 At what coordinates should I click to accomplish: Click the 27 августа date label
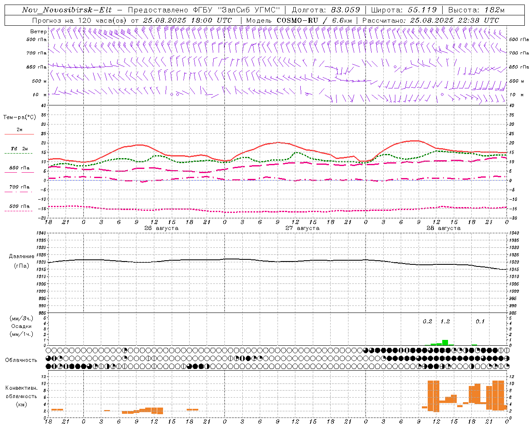[x=302, y=228]
